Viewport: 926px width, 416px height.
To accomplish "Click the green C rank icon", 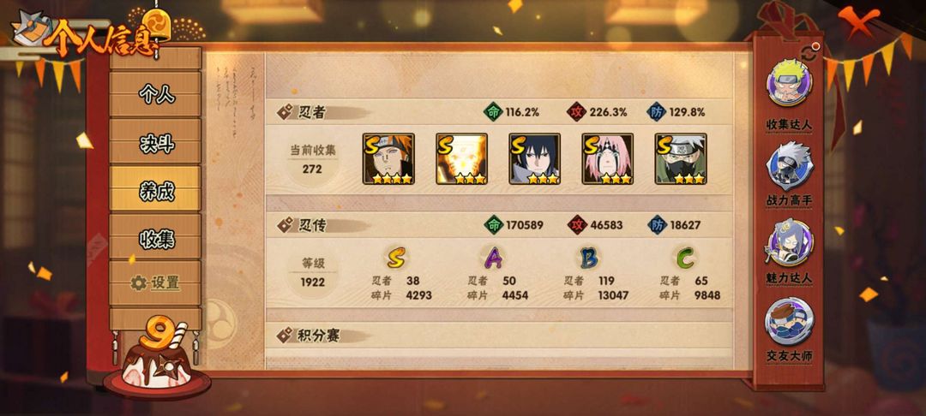I will point(685,257).
